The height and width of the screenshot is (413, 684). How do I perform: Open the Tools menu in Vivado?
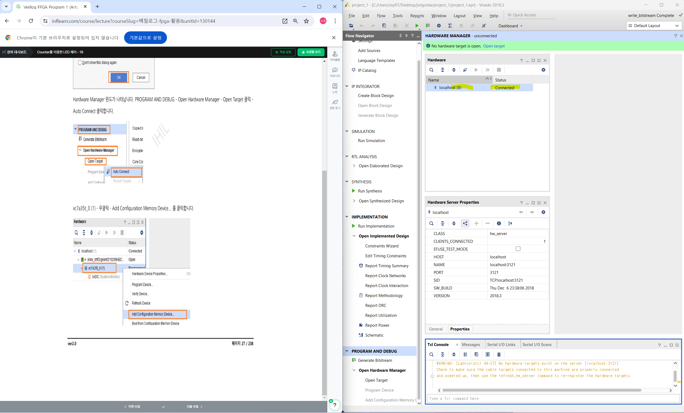coord(397,16)
